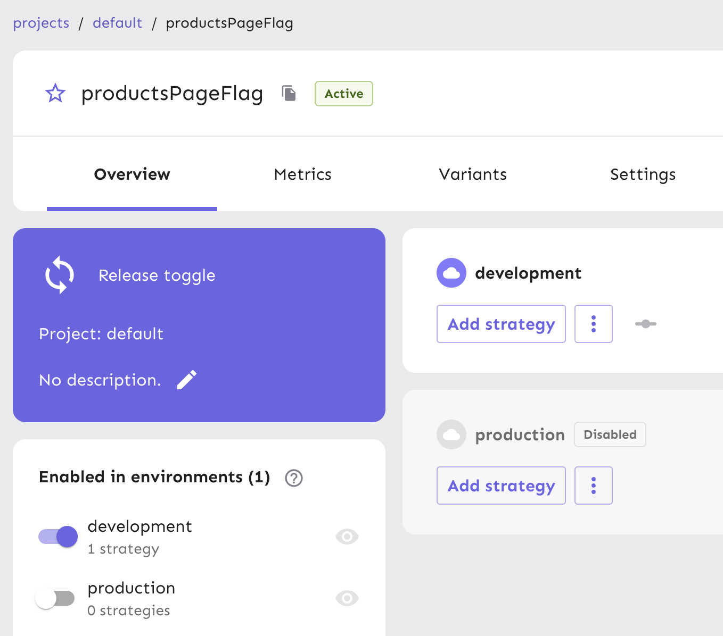The width and height of the screenshot is (723, 636).
Task: Add strategy to production environment
Action: (x=501, y=486)
